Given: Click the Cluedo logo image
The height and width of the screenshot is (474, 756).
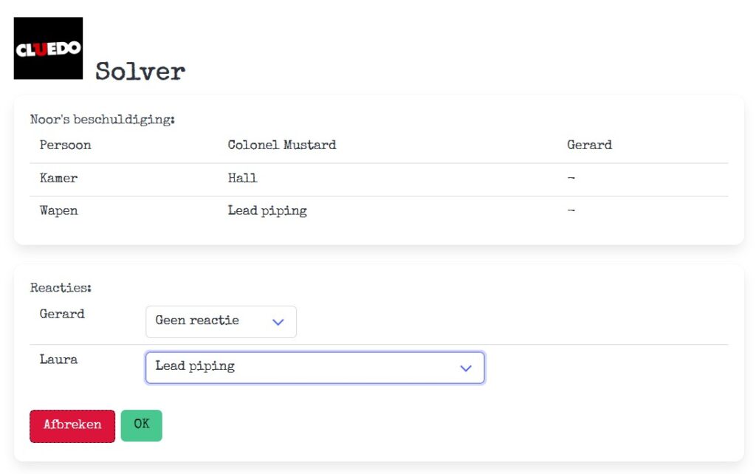Looking at the screenshot, I should coord(48,48).
